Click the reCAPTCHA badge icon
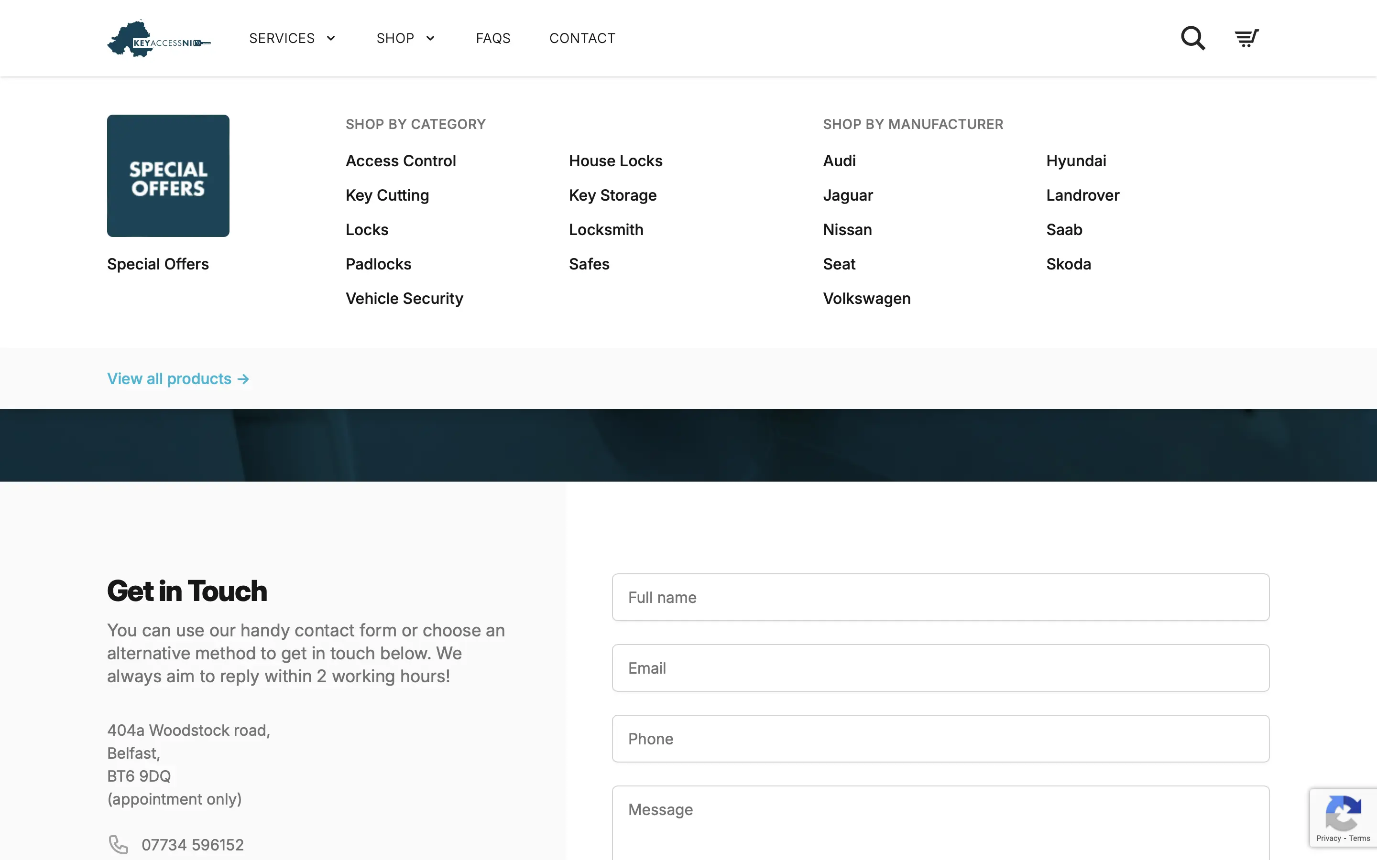The height and width of the screenshot is (860, 1377). [1343, 813]
